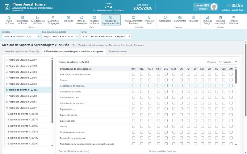The image size is (247, 154).
Task: Check Espírito crítico for CN
Action: 181,109
